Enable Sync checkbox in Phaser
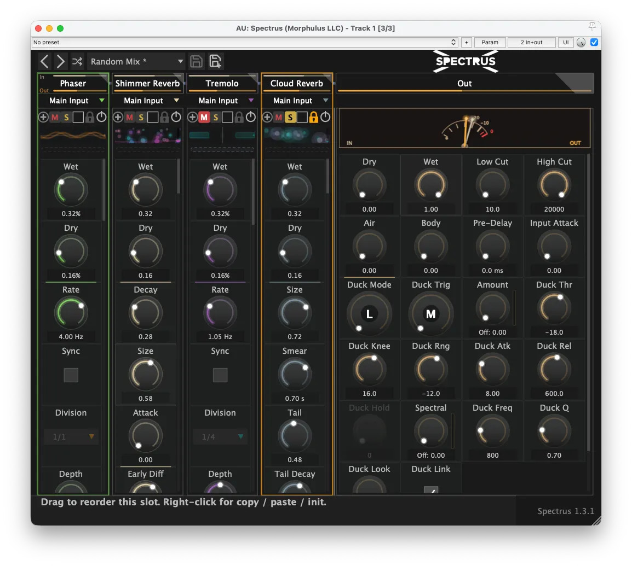 71,375
